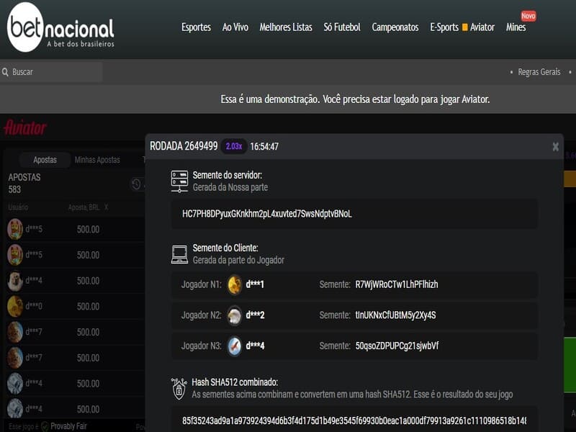This screenshot has height=432, width=576.
Task: Click Jogador N2's eagle avatar
Action: 235,315
